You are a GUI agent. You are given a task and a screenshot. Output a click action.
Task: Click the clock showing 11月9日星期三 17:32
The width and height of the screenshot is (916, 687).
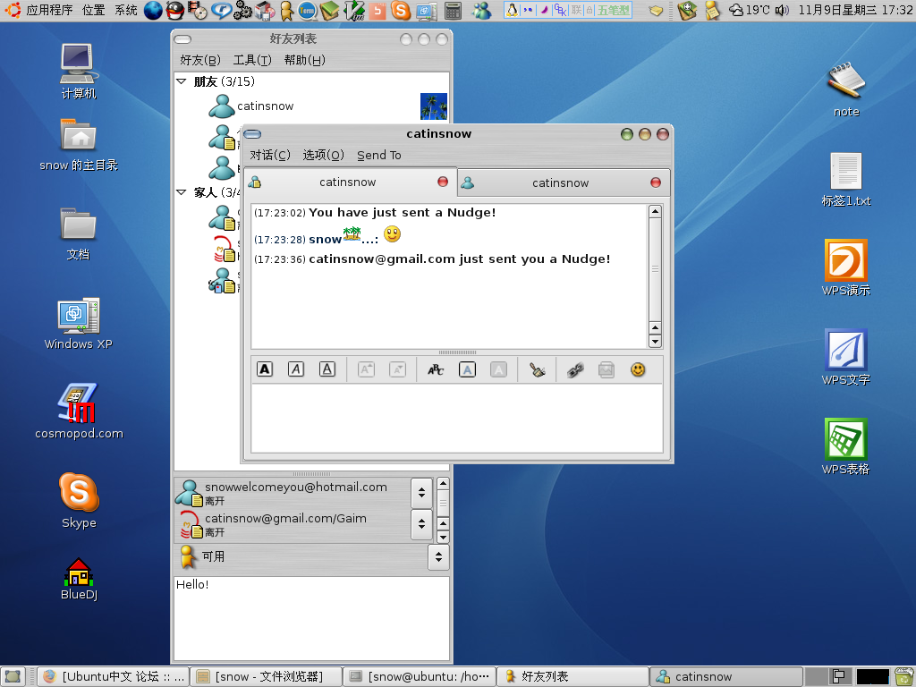[855, 10]
